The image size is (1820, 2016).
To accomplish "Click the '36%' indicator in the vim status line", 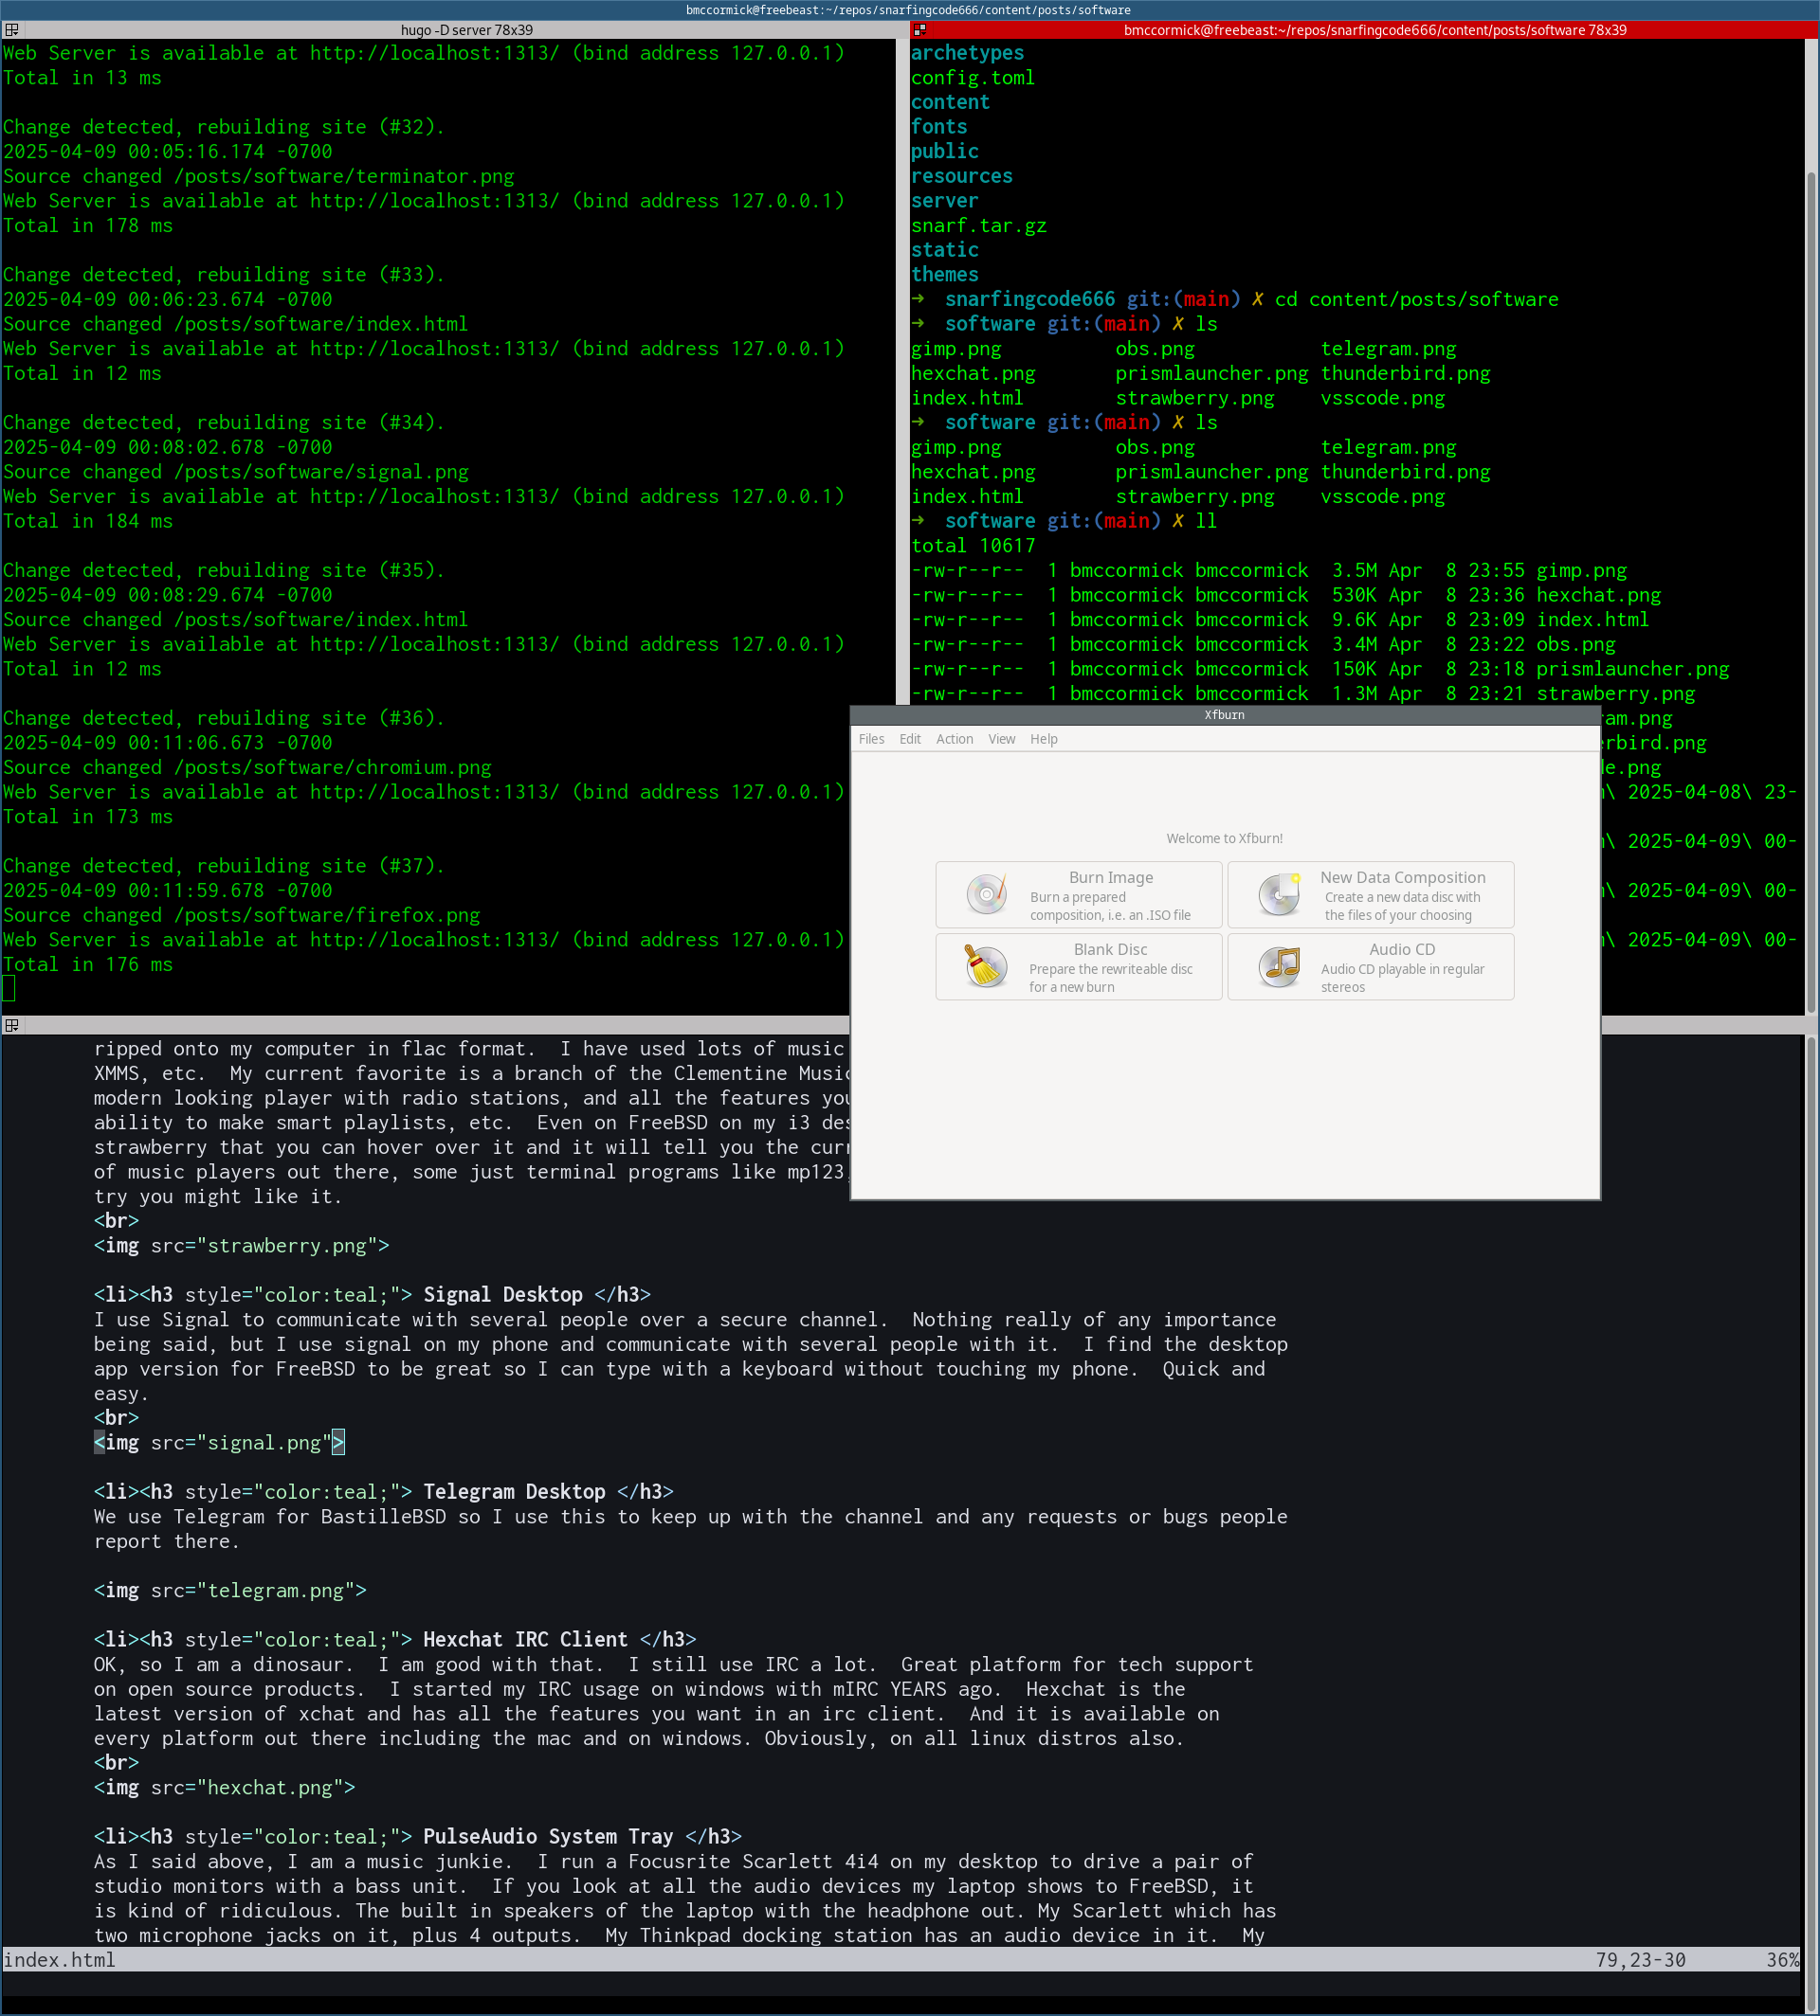I will coord(1783,1960).
